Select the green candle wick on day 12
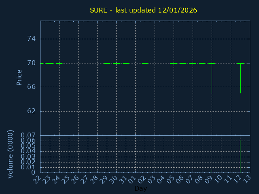 (240, 79)
